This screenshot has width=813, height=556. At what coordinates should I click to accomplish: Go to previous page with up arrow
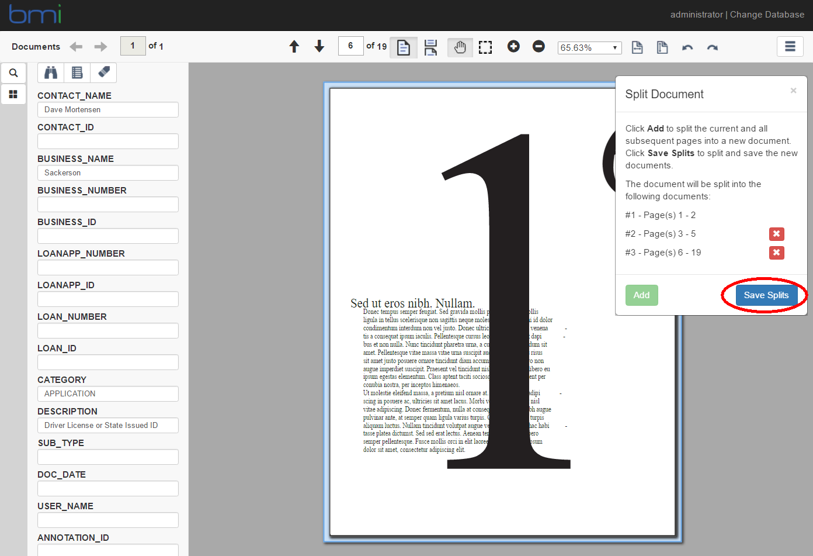point(294,47)
